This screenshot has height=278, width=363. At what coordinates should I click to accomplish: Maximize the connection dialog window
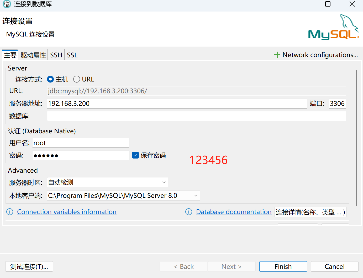tap(328, 4)
